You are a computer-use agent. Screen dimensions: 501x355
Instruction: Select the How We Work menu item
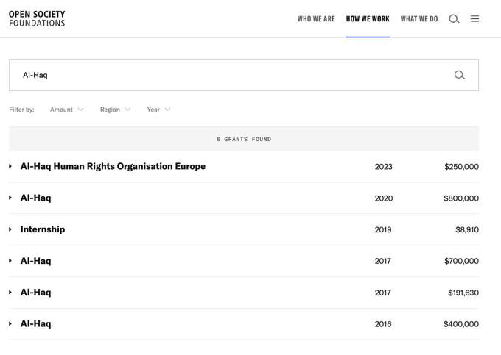(x=368, y=19)
